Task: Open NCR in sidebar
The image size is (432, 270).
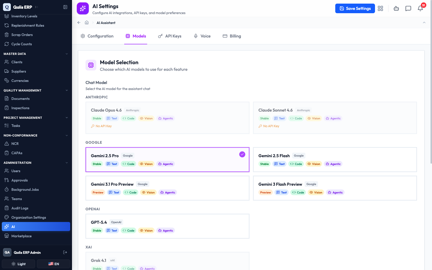Action: click(36, 144)
